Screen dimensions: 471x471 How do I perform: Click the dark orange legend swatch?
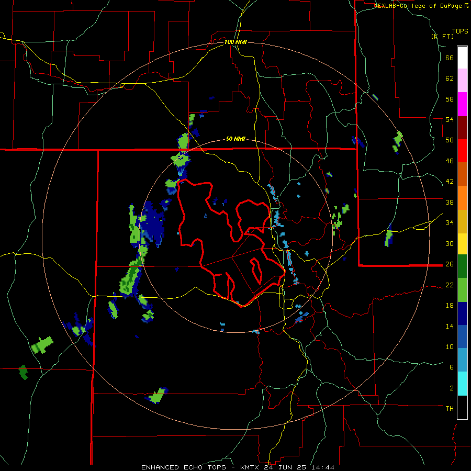click(462, 174)
